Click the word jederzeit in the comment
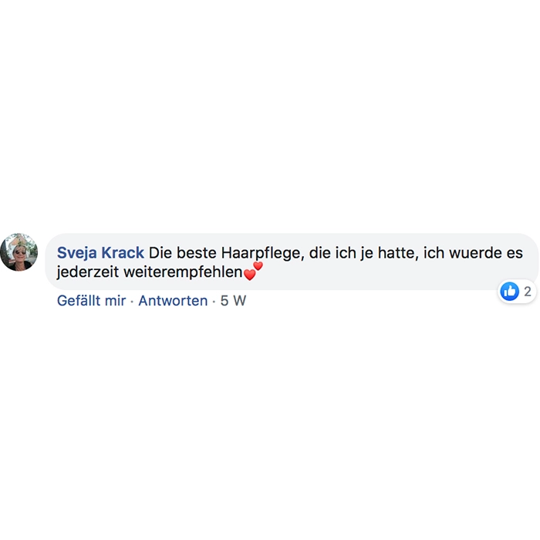 click(x=87, y=272)
